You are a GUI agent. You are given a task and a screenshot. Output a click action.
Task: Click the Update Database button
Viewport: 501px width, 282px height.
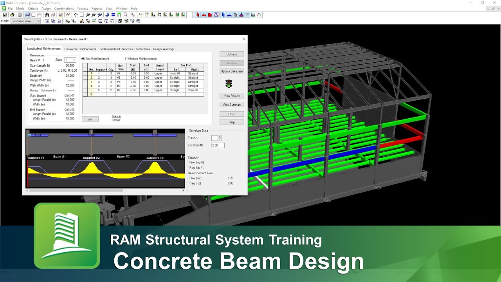tap(232, 71)
